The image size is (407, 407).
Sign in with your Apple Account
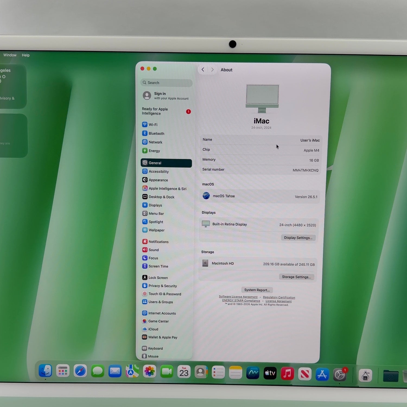click(x=166, y=96)
